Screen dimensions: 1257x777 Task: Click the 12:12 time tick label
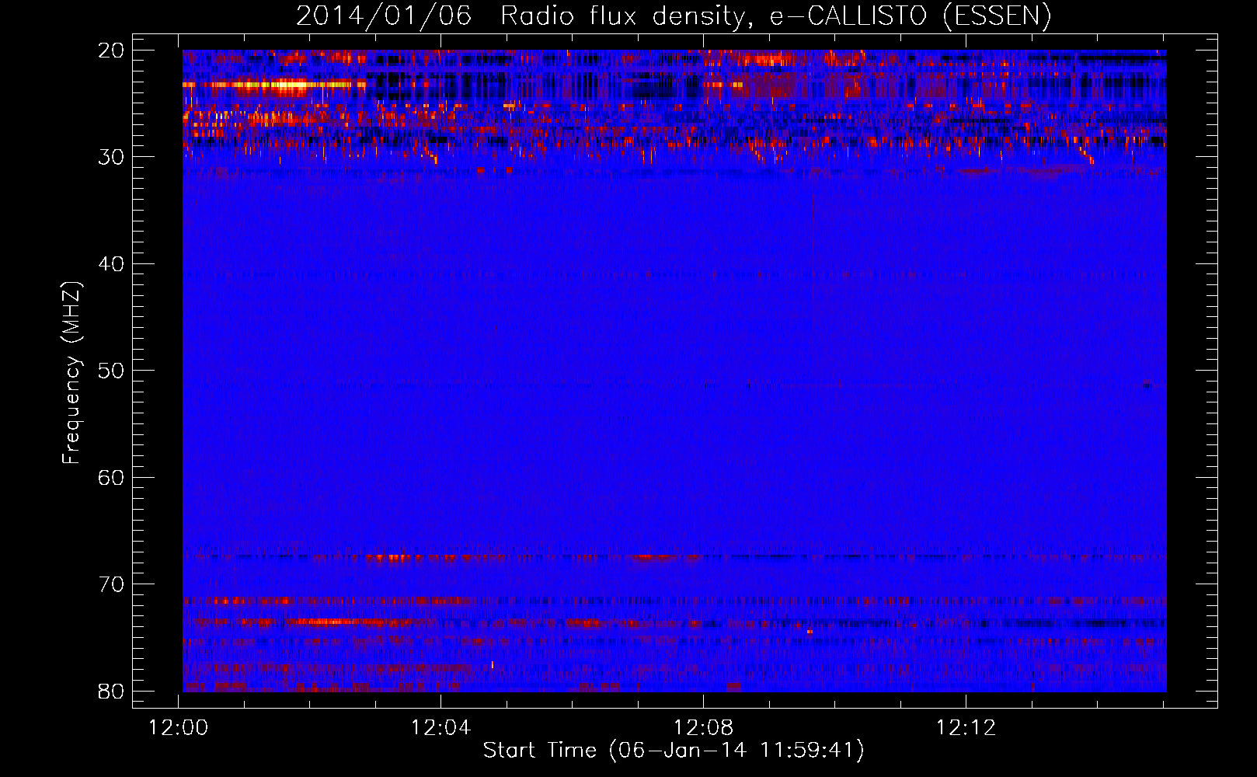tap(966, 728)
